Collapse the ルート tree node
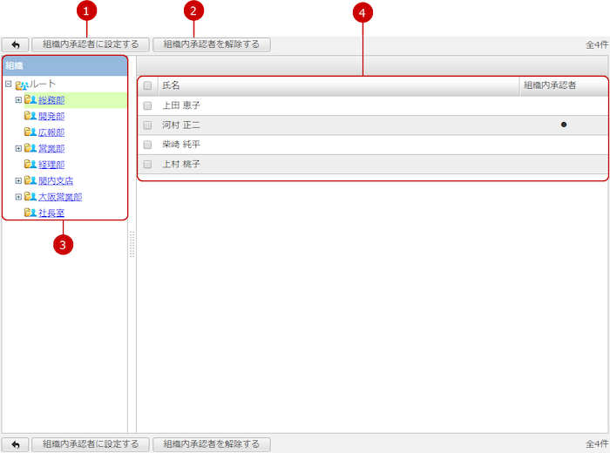 [8, 85]
